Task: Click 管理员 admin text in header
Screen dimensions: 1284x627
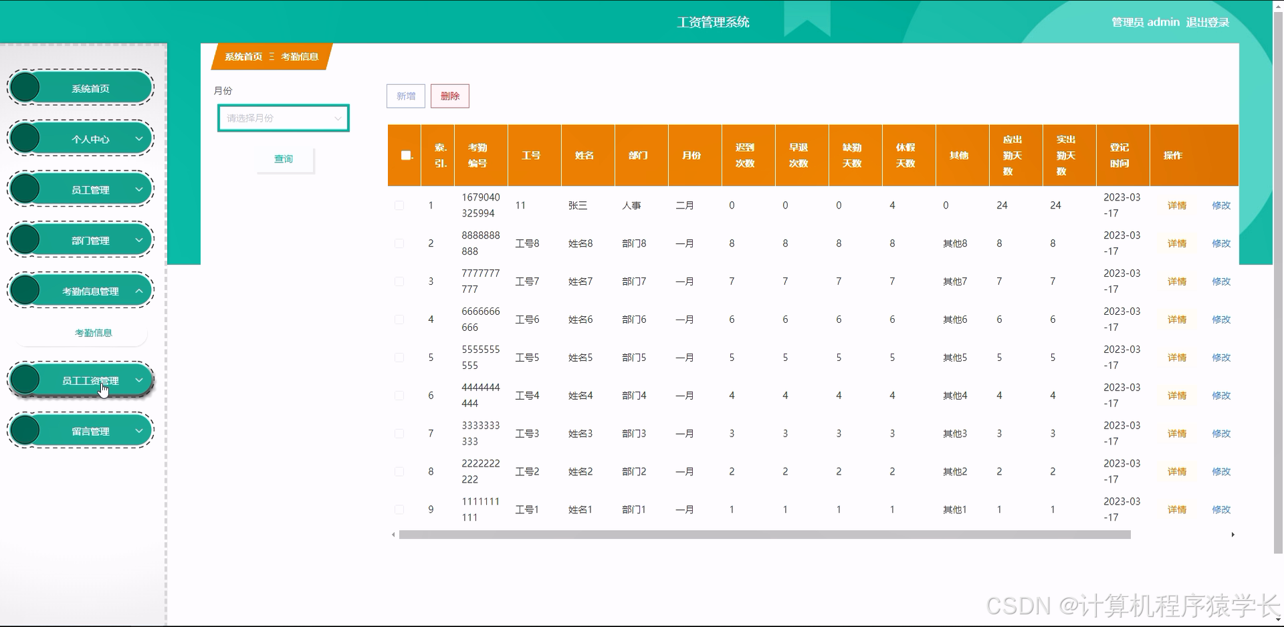Action: (x=1146, y=22)
